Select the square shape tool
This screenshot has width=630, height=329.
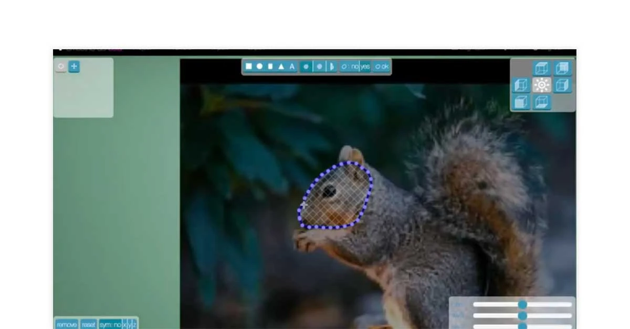pyautogui.click(x=249, y=67)
